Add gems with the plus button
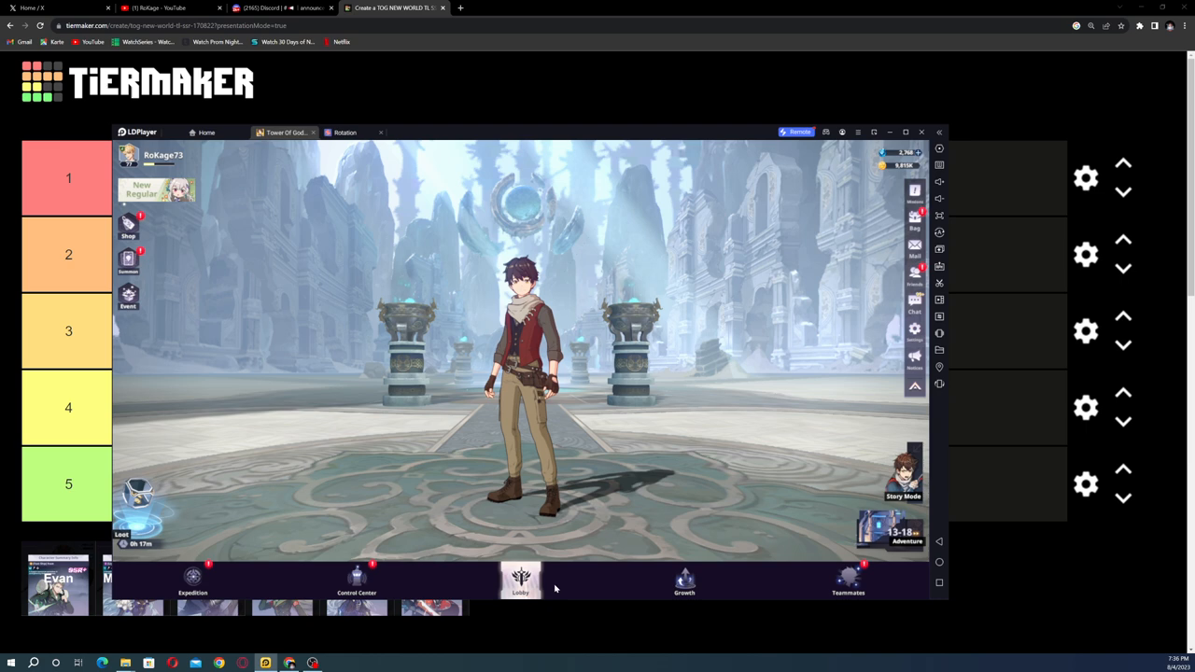The image size is (1195, 672). tap(919, 152)
